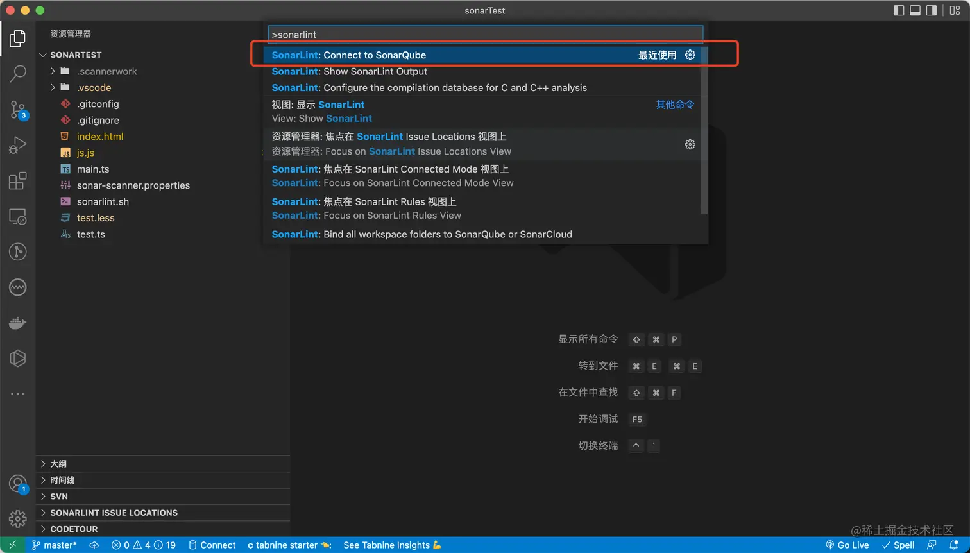Image resolution: width=970 pixels, height=553 pixels.
Task: Open the Search view icon
Action: (17, 74)
